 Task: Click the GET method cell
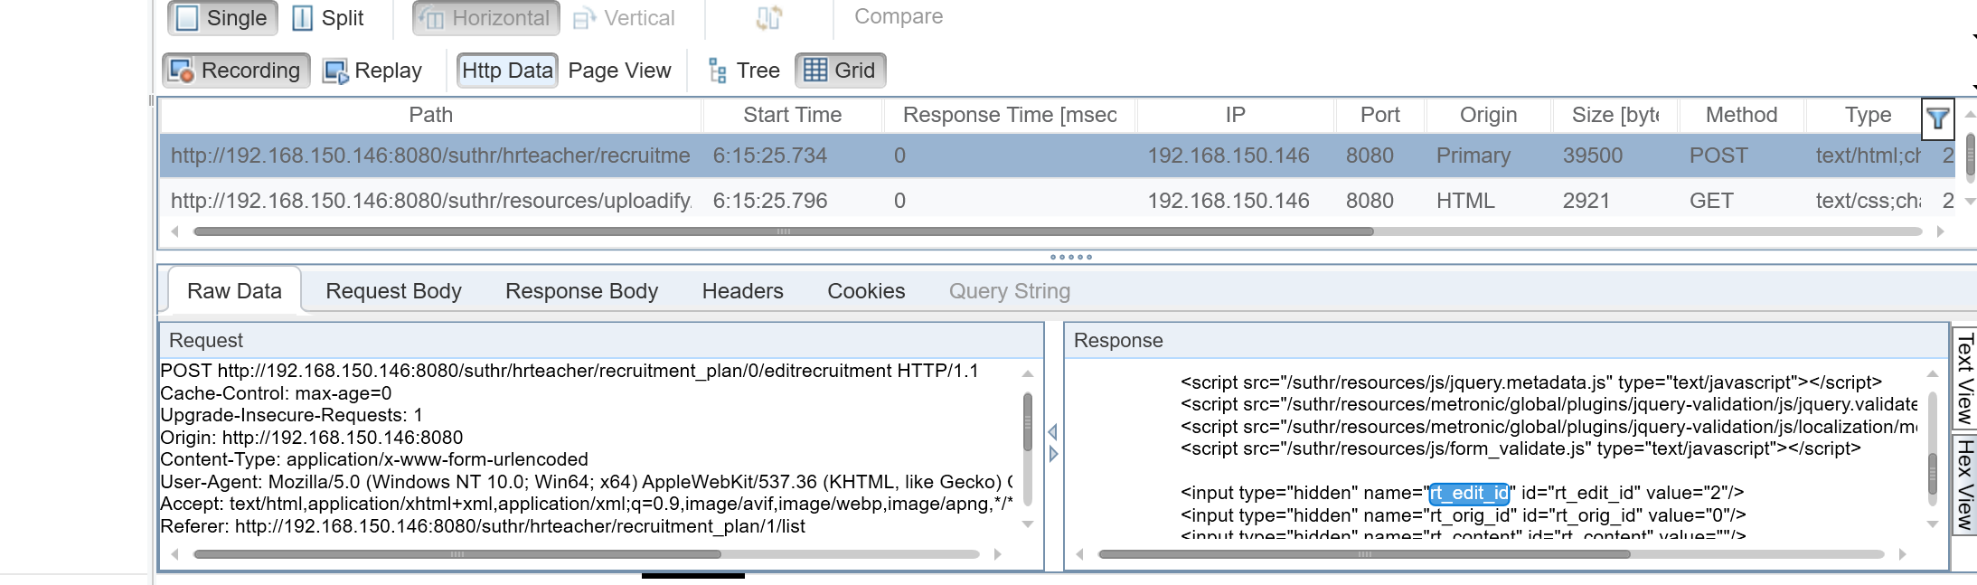tap(1711, 201)
